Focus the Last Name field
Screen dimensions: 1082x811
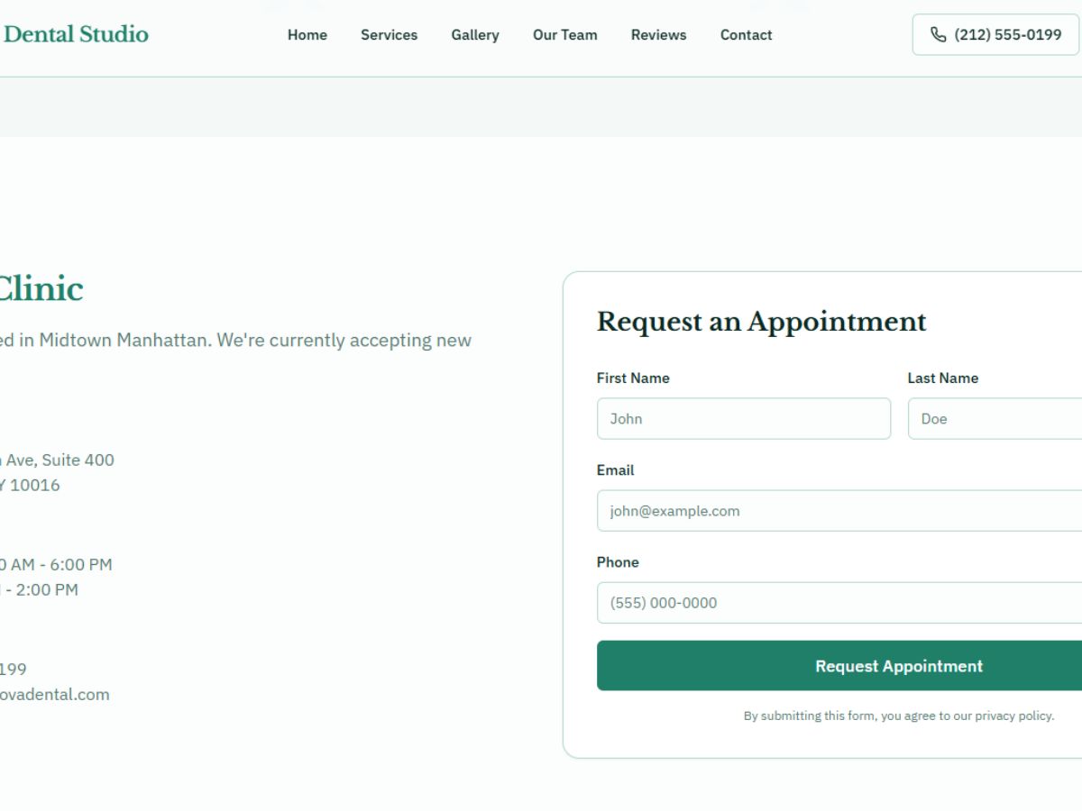995,419
